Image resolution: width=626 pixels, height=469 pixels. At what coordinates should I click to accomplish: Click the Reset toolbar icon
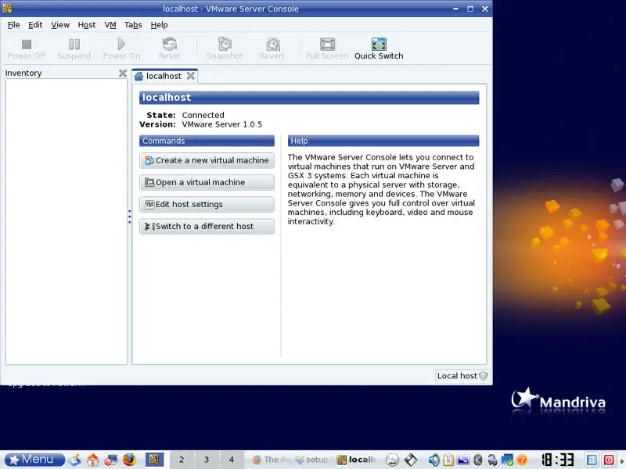tap(169, 48)
